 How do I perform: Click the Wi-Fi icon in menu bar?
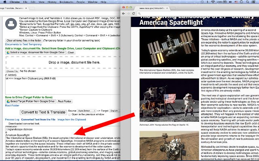(213, 2)
